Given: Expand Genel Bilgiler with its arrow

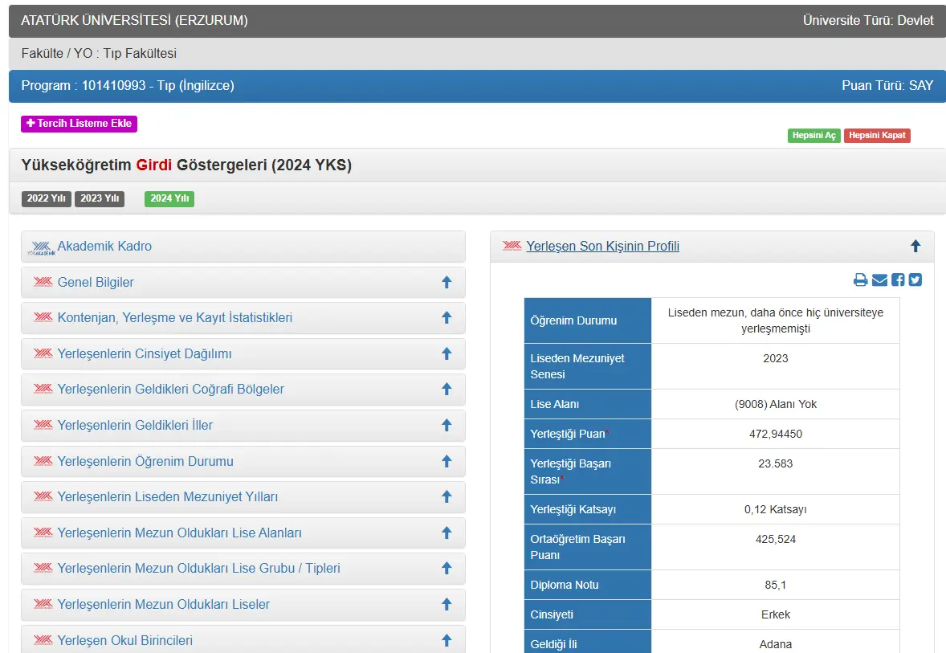Looking at the screenshot, I should tap(446, 282).
